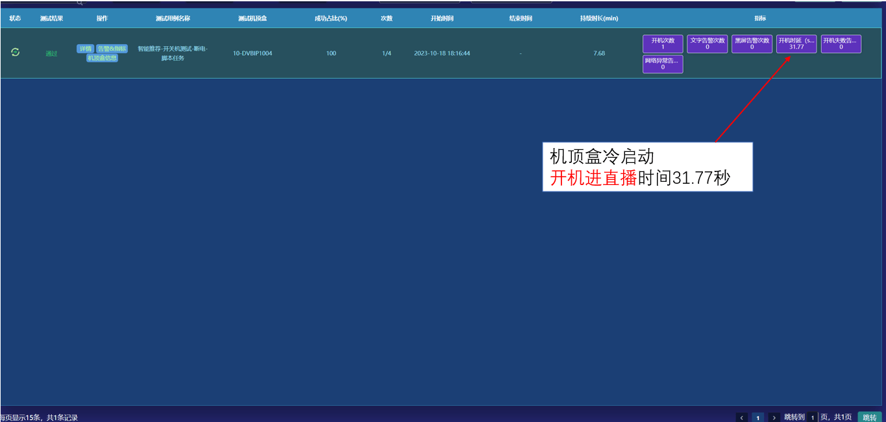The height and width of the screenshot is (422, 886).
Task: Click the page number input field
Action: (812, 417)
